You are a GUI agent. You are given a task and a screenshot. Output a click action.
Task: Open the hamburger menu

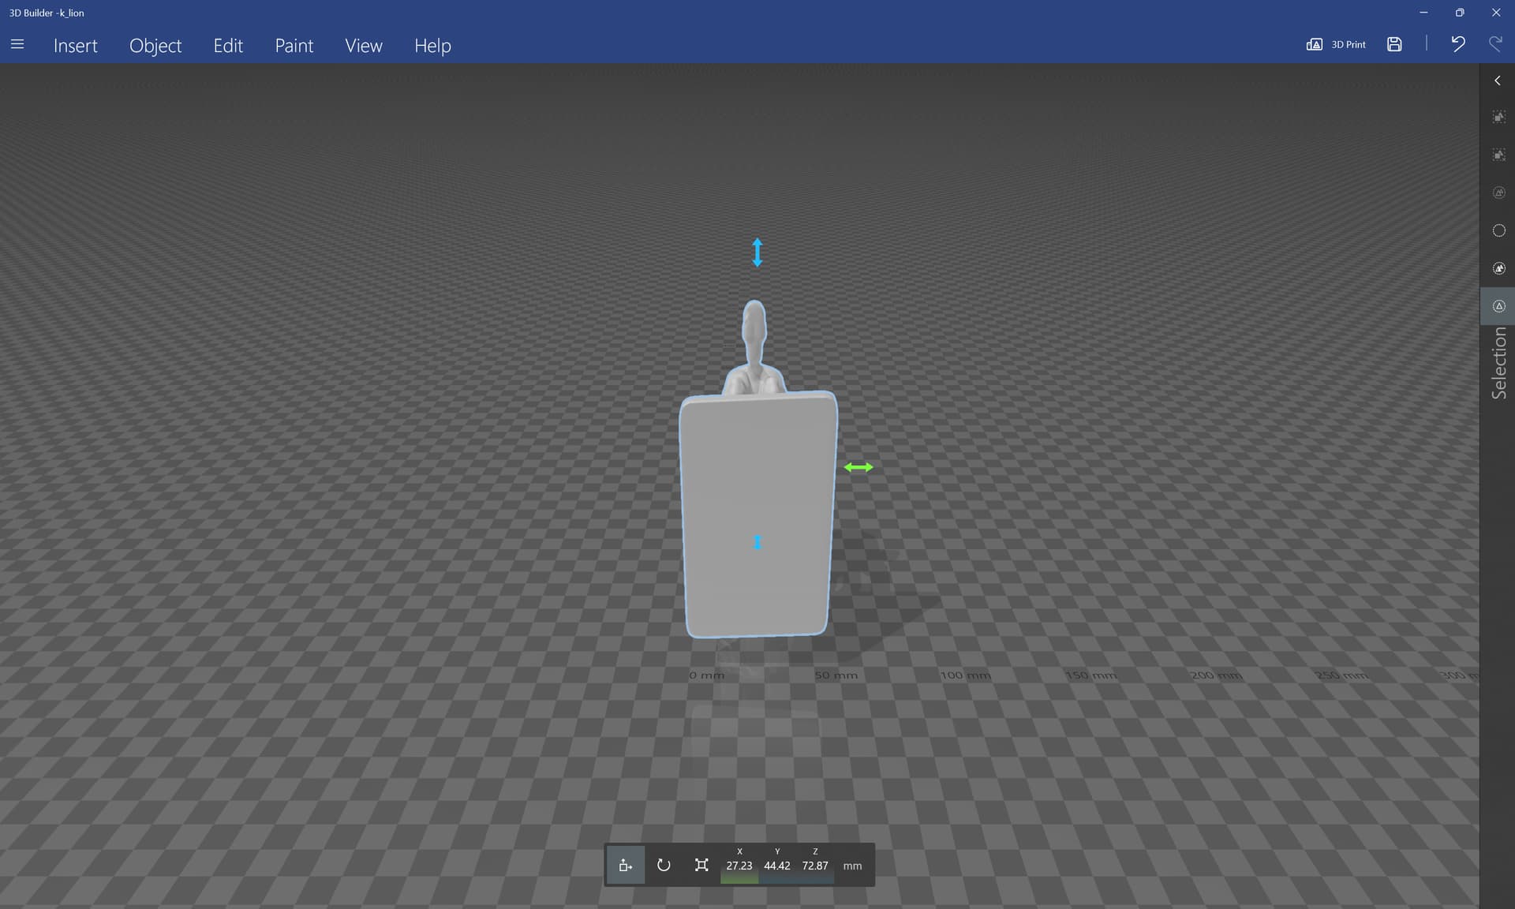pos(17,45)
